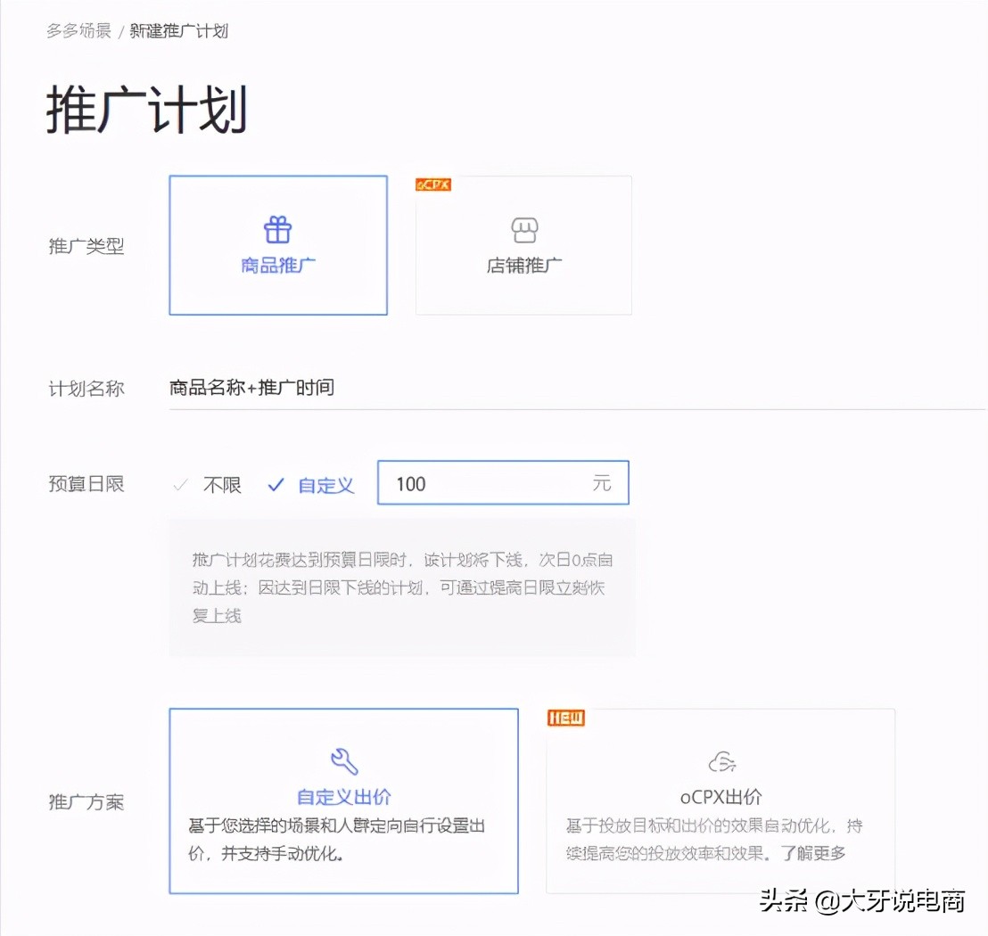Screen dimensions: 988x936
Task: Click the orange NEW badge above oCPX出价
Action: click(565, 718)
